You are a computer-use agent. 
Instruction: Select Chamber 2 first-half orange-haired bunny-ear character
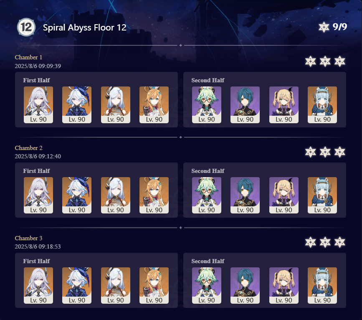coord(154,195)
